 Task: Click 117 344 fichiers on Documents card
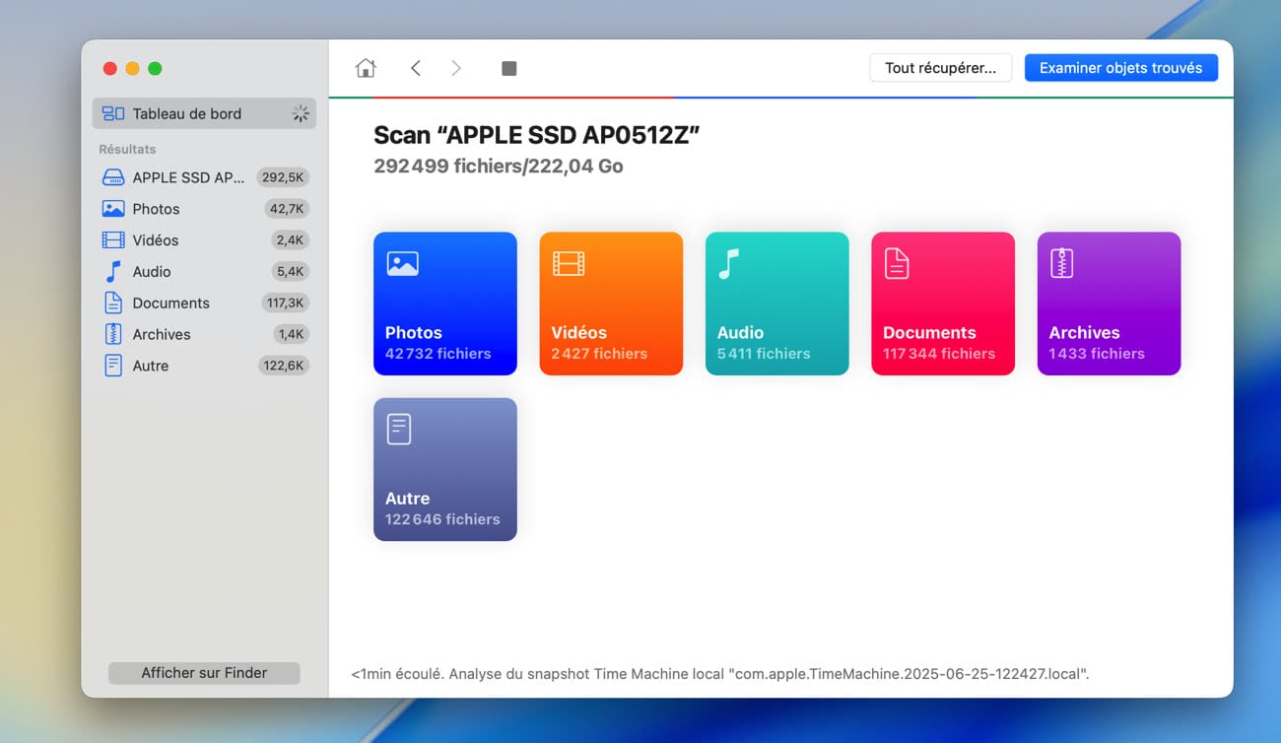pos(939,354)
